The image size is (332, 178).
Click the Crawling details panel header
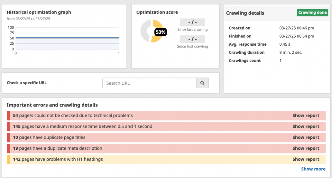tap(245, 13)
